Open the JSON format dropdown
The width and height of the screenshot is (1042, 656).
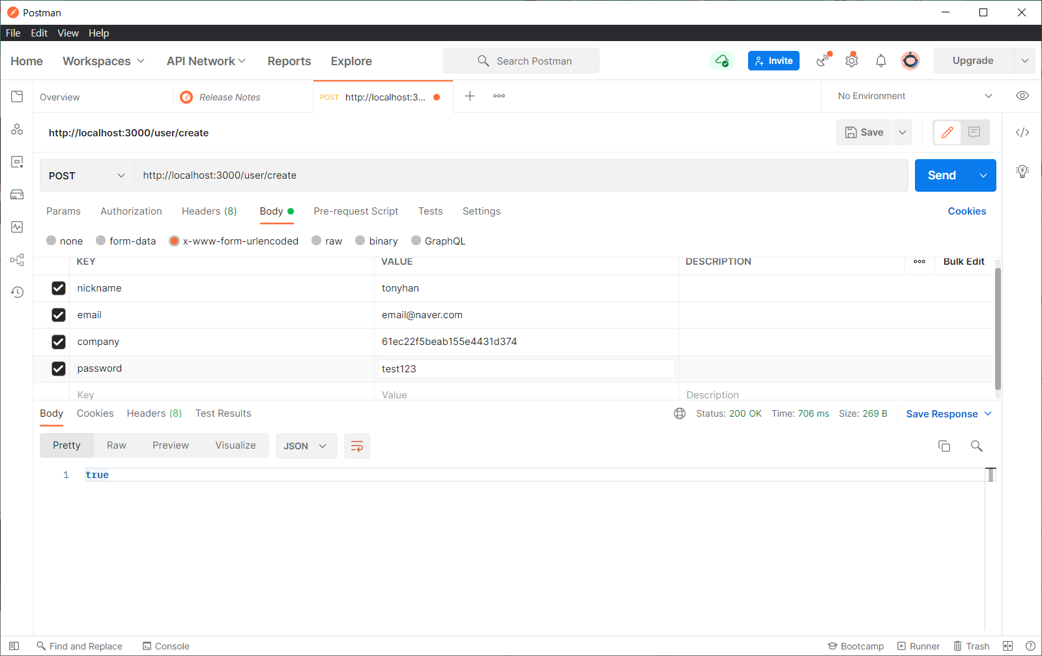[306, 446]
